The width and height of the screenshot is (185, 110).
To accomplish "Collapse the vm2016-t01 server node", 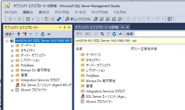I will point(7,41).
